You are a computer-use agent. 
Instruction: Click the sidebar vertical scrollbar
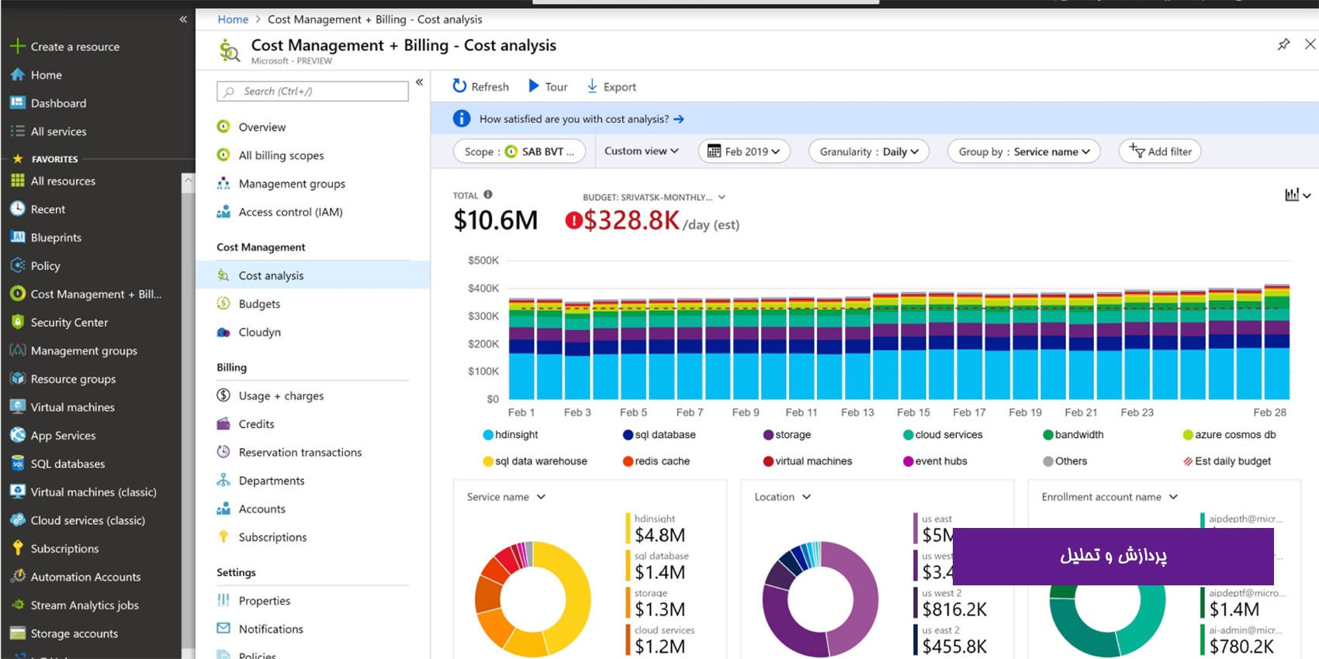pos(188,415)
